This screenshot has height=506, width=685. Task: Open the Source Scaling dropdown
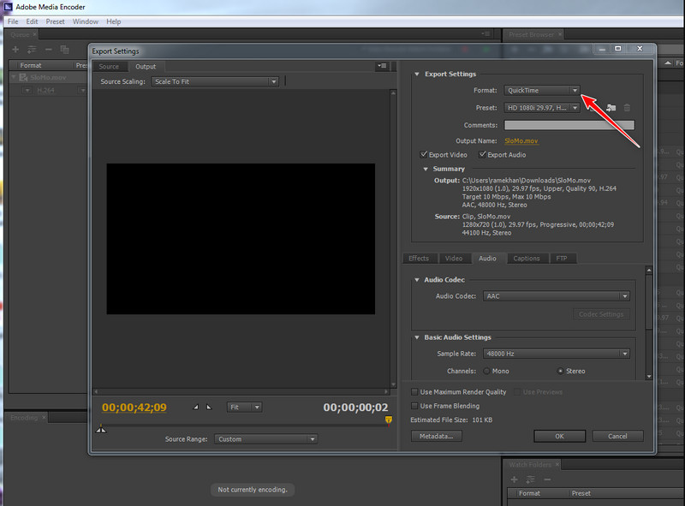pyautogui.click(x=214, y=80)
